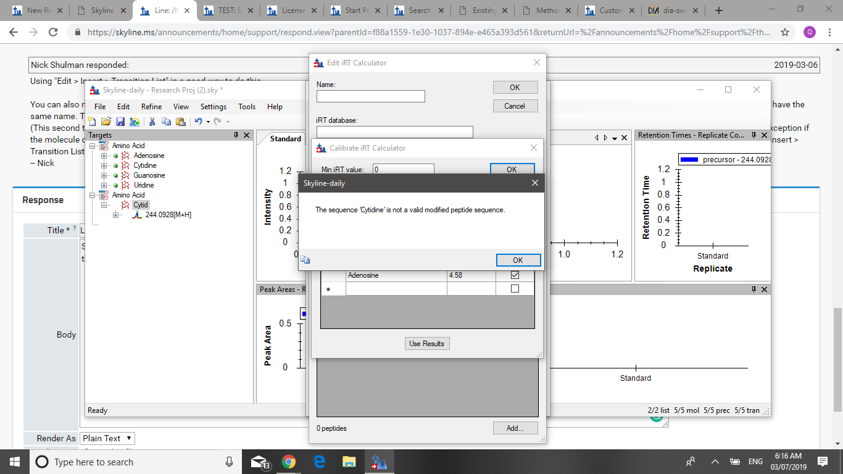The width and height of the screenshot is (843, 474).
Task: Open the Undo history dropdown arrow
Action: tap(208, 122)
